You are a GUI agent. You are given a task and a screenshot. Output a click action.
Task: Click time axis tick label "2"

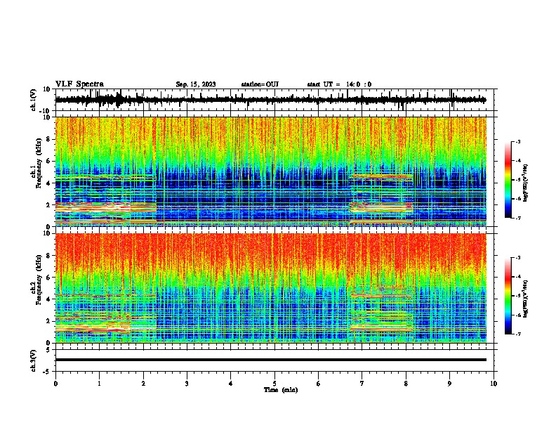pos(143,384)
